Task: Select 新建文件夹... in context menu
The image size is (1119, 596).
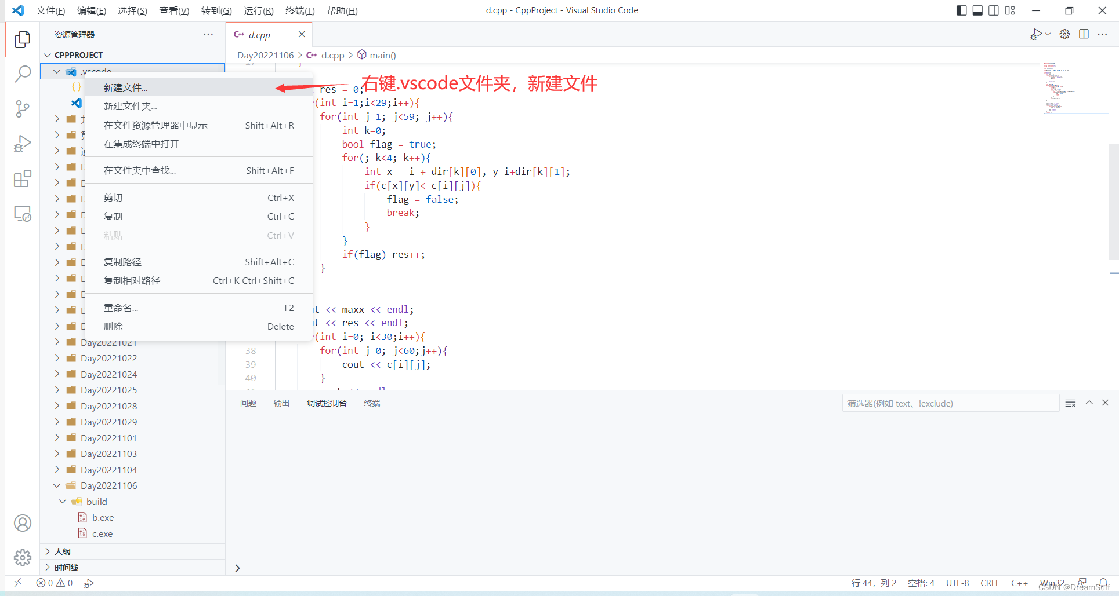Action: (x=199, y=106)
